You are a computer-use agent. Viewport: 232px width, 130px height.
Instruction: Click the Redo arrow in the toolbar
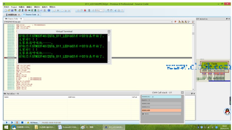(x=111, y=10)
